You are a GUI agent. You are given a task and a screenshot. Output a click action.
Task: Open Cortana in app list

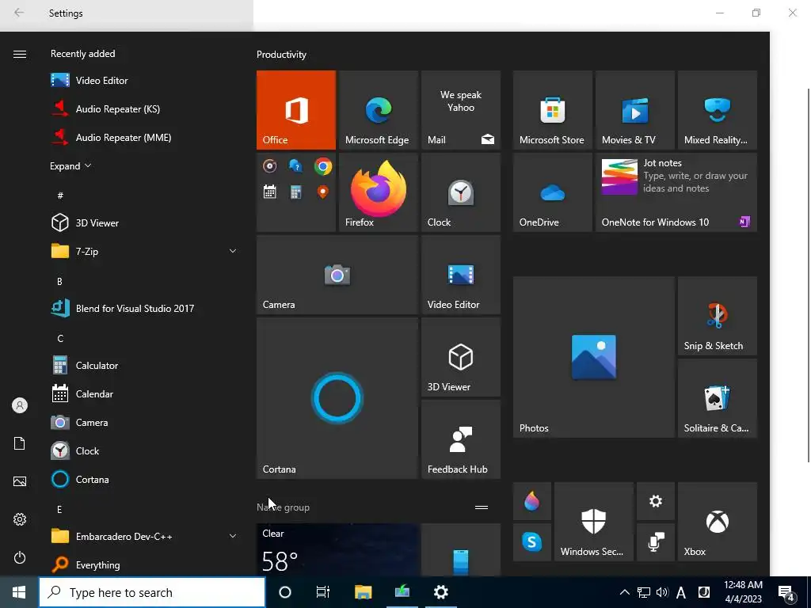pos(144,480)
